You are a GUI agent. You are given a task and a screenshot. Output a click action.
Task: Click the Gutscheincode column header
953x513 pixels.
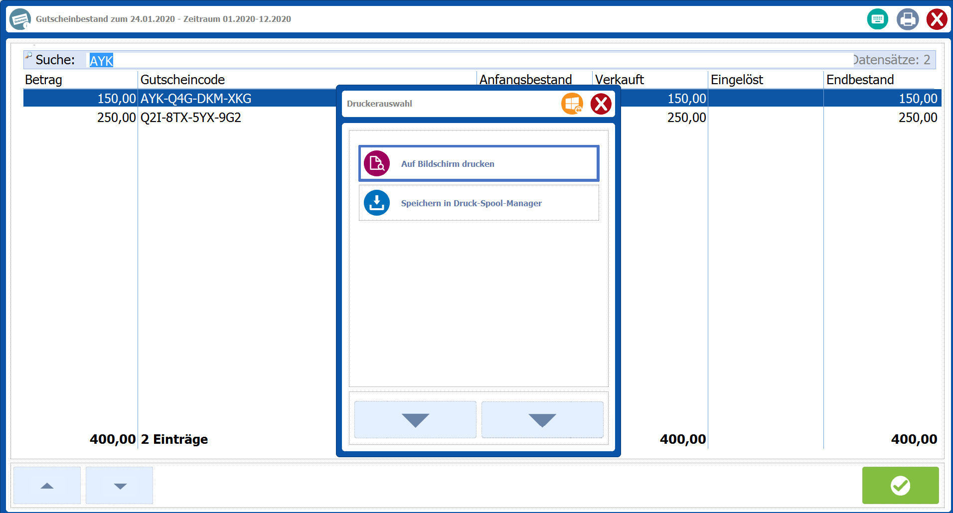point(182,80)
